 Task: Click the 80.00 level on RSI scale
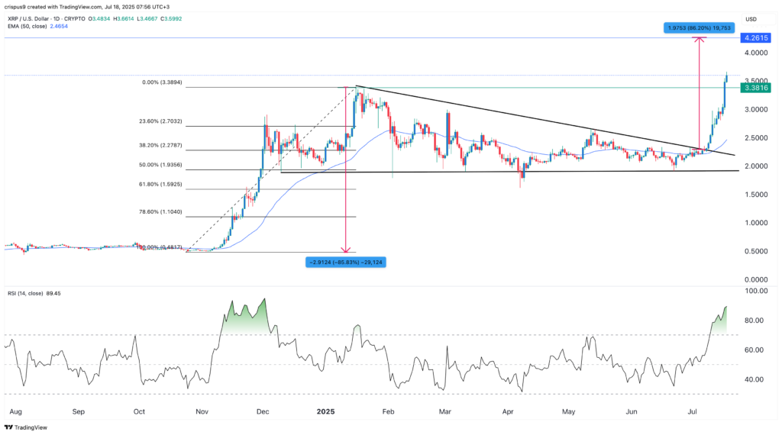click(755, 321)
